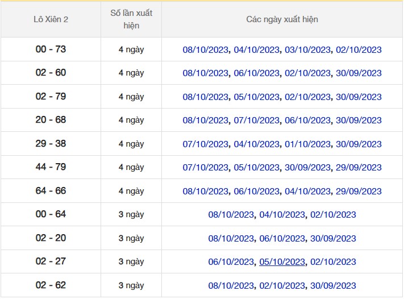
Task: Click the "Lô Xiên 2" column header
Action: (x=51, y=20)
